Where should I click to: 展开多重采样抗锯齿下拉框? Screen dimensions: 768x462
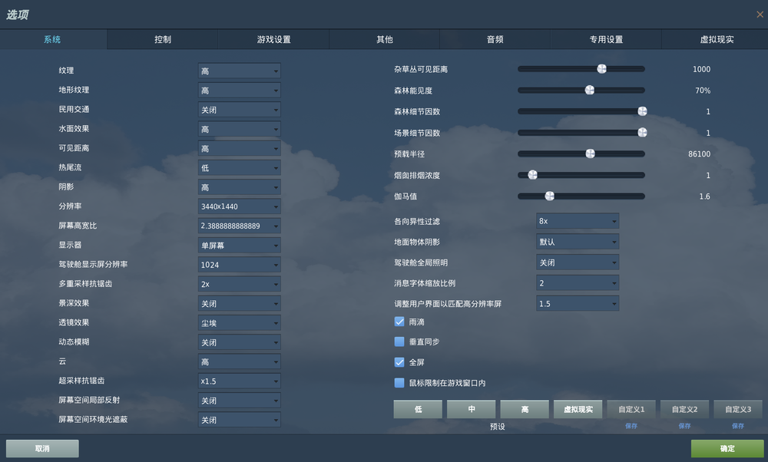click(239, 283)
